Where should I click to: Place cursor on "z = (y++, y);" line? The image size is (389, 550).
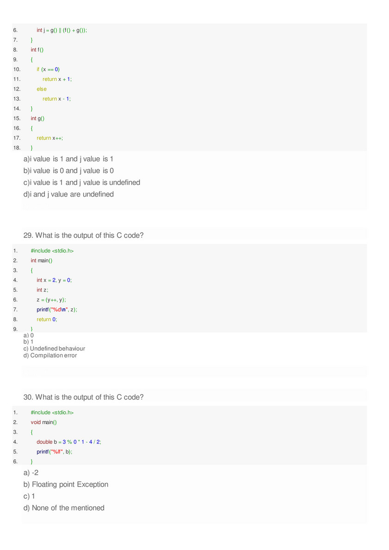(x=54, y=300)
